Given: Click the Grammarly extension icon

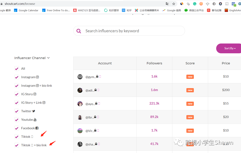Looking at the screenshot, I should coord(195,4).
